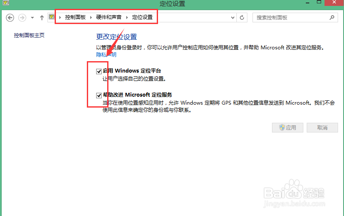Click the text 让用户选择自己的位置设置。

[134, 79]
